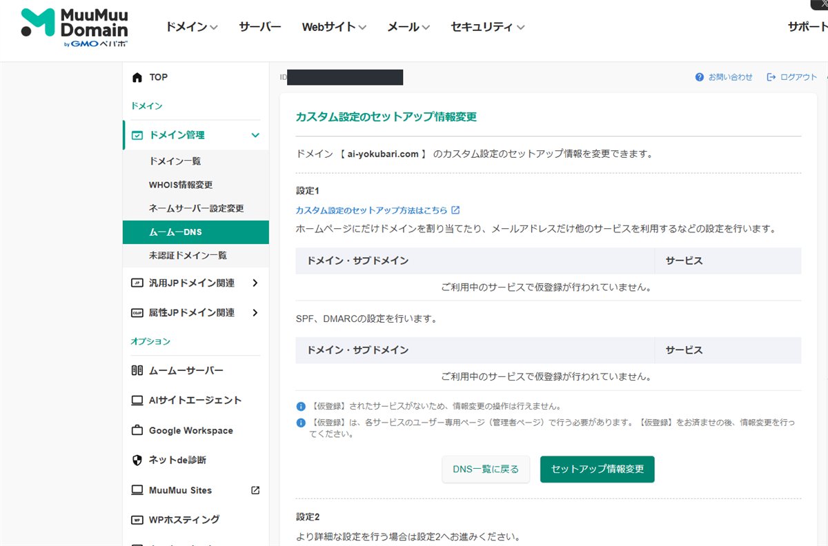Image resolution: width=828 pixels, height=546 pixels.
Task: Open the カスタム設定のセットアップ方法はこちら link
Action: pos(372,210)
